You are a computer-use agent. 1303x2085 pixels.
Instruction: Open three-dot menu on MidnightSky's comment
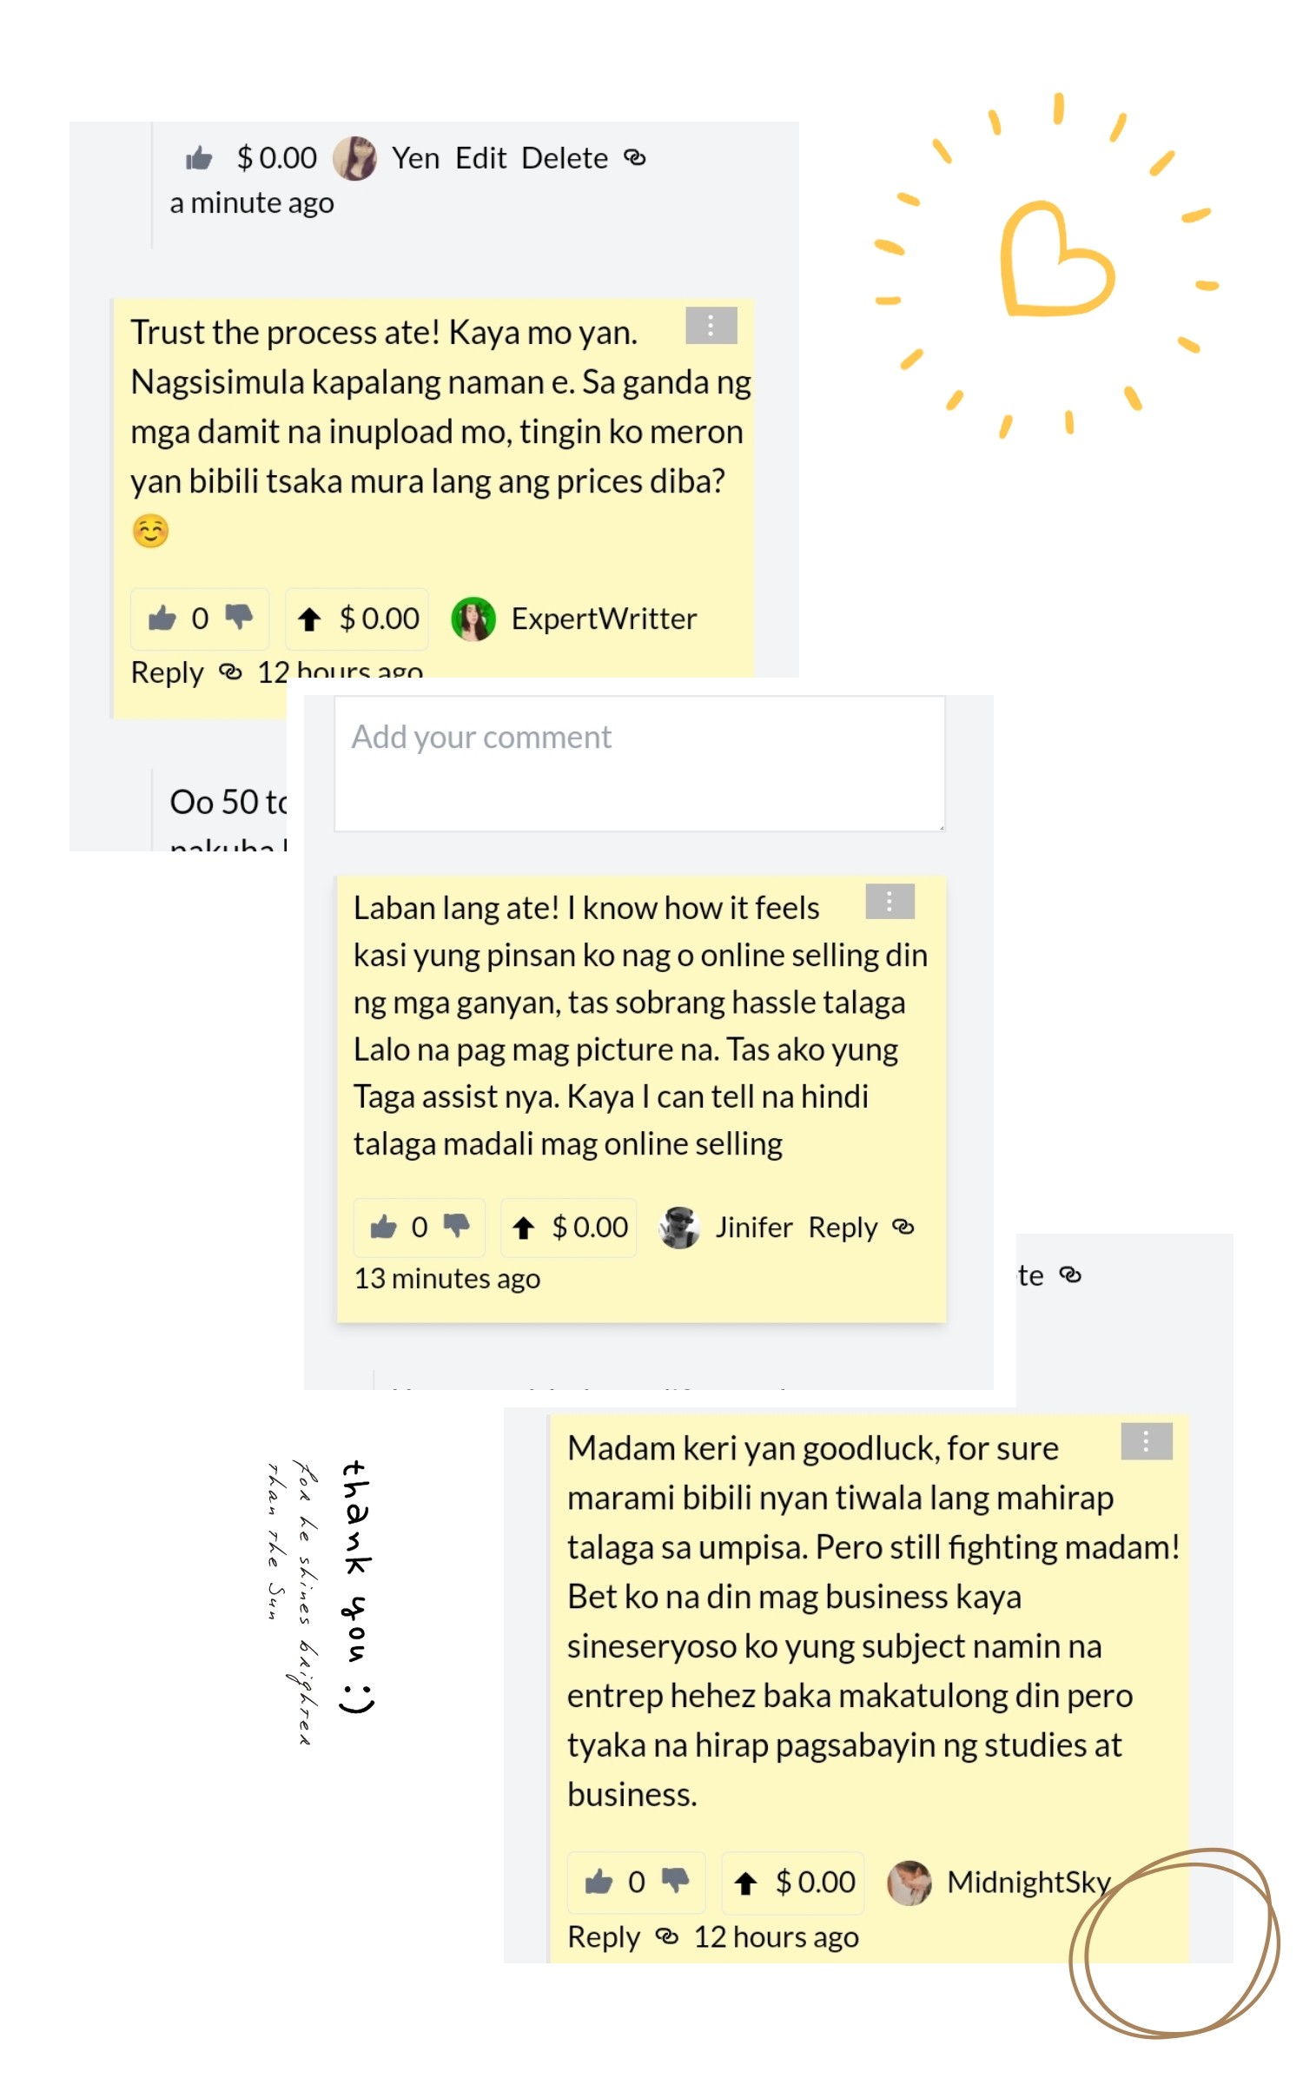(x=1147, y=1441)
